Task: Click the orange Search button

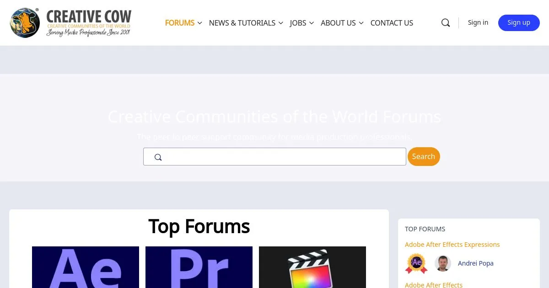Action: coord(424,156)
